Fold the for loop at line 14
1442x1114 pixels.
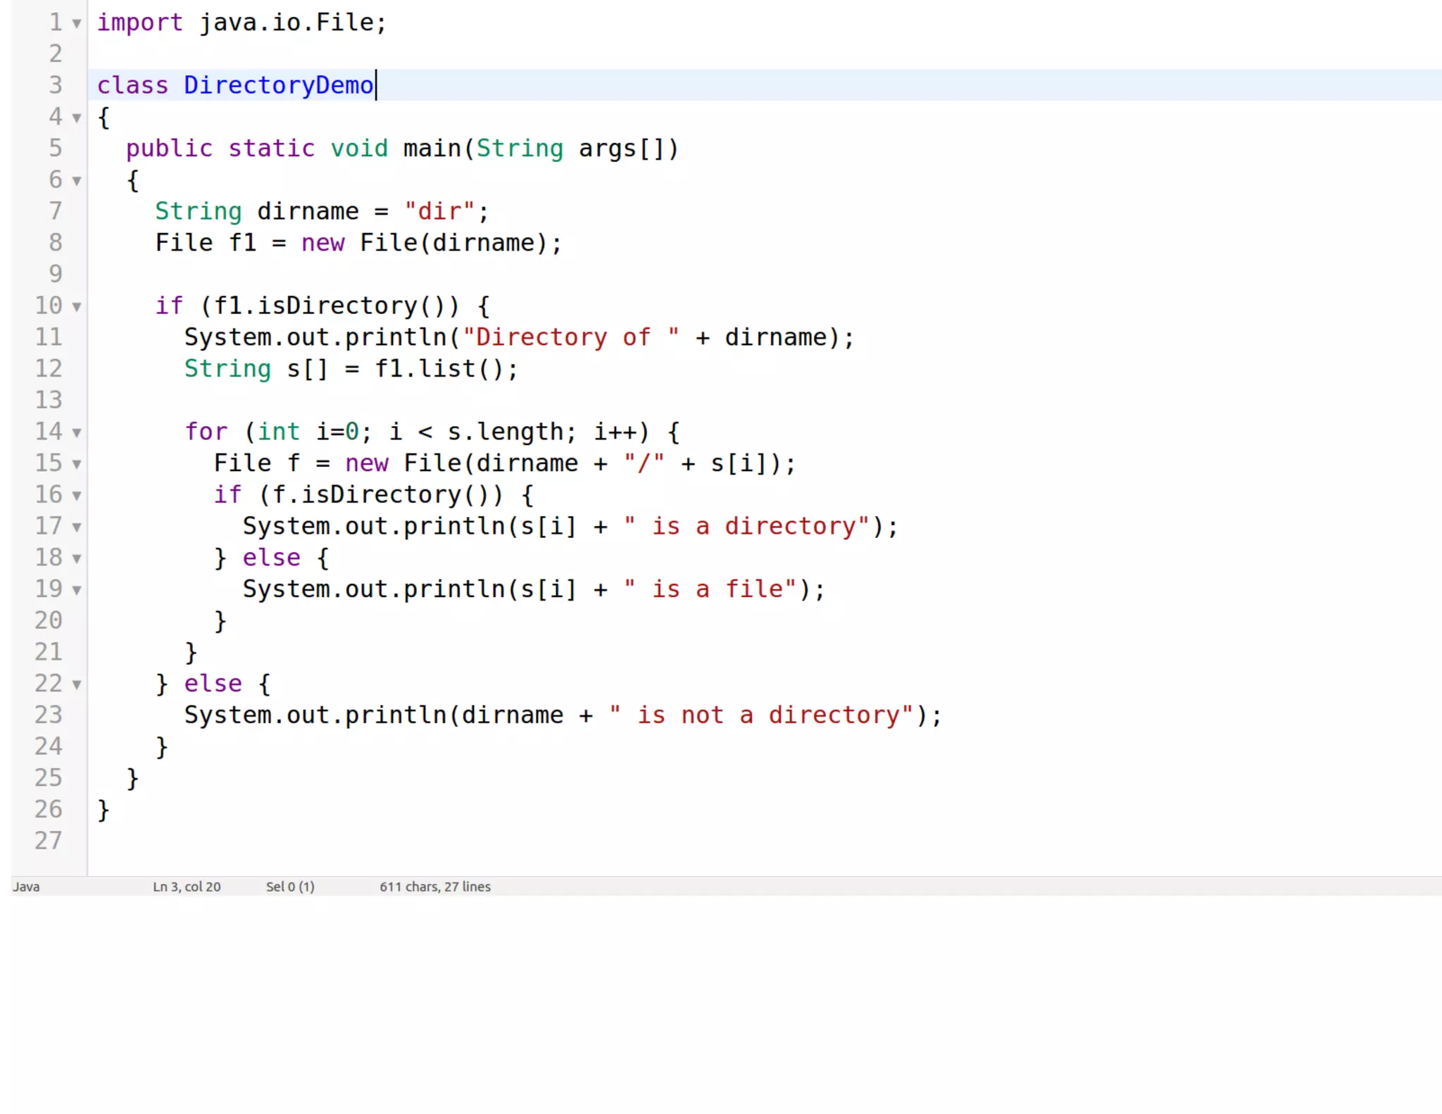[x=76, y=433]
